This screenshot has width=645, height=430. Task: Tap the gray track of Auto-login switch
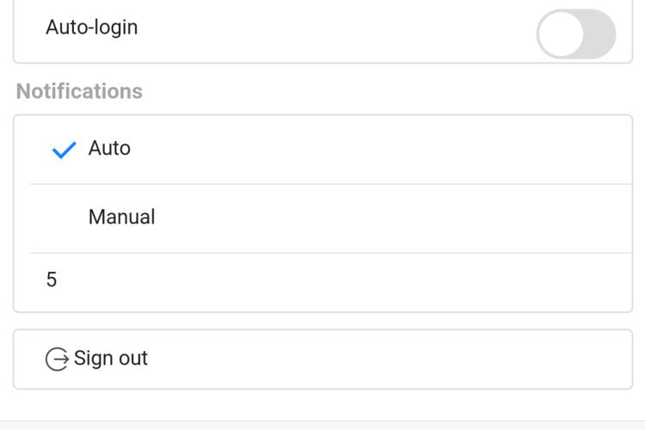point(599,34)
